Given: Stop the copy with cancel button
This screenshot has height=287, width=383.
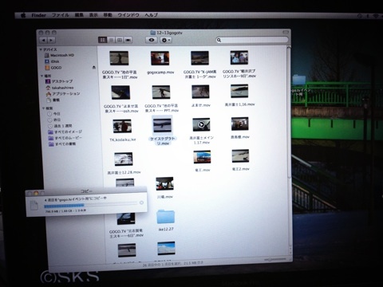Looking at the screenshot, I should [141, 202].
